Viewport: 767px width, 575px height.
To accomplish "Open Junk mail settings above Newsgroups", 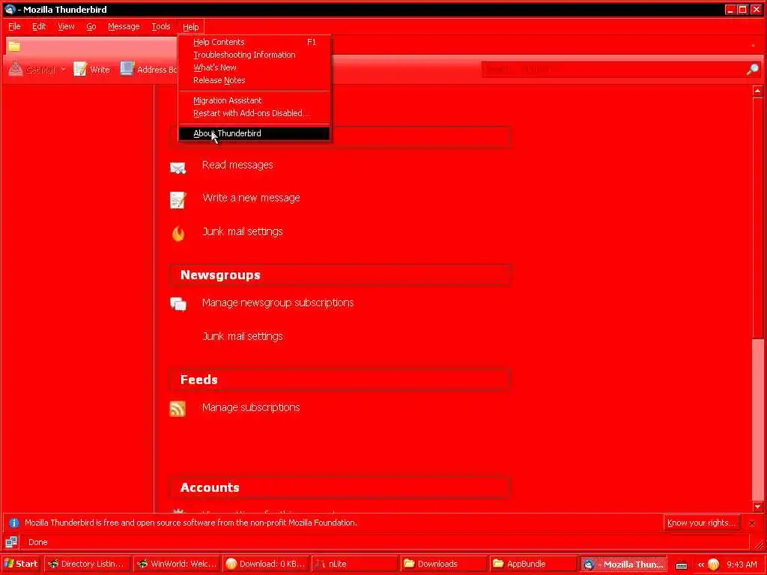I will (243, 231).
